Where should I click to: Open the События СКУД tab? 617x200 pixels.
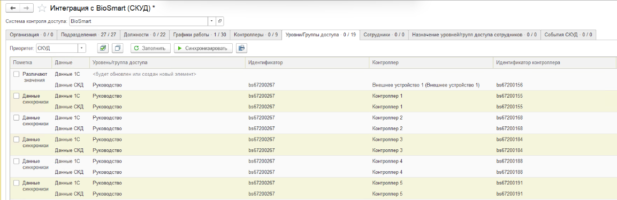(x=568, y=35)
